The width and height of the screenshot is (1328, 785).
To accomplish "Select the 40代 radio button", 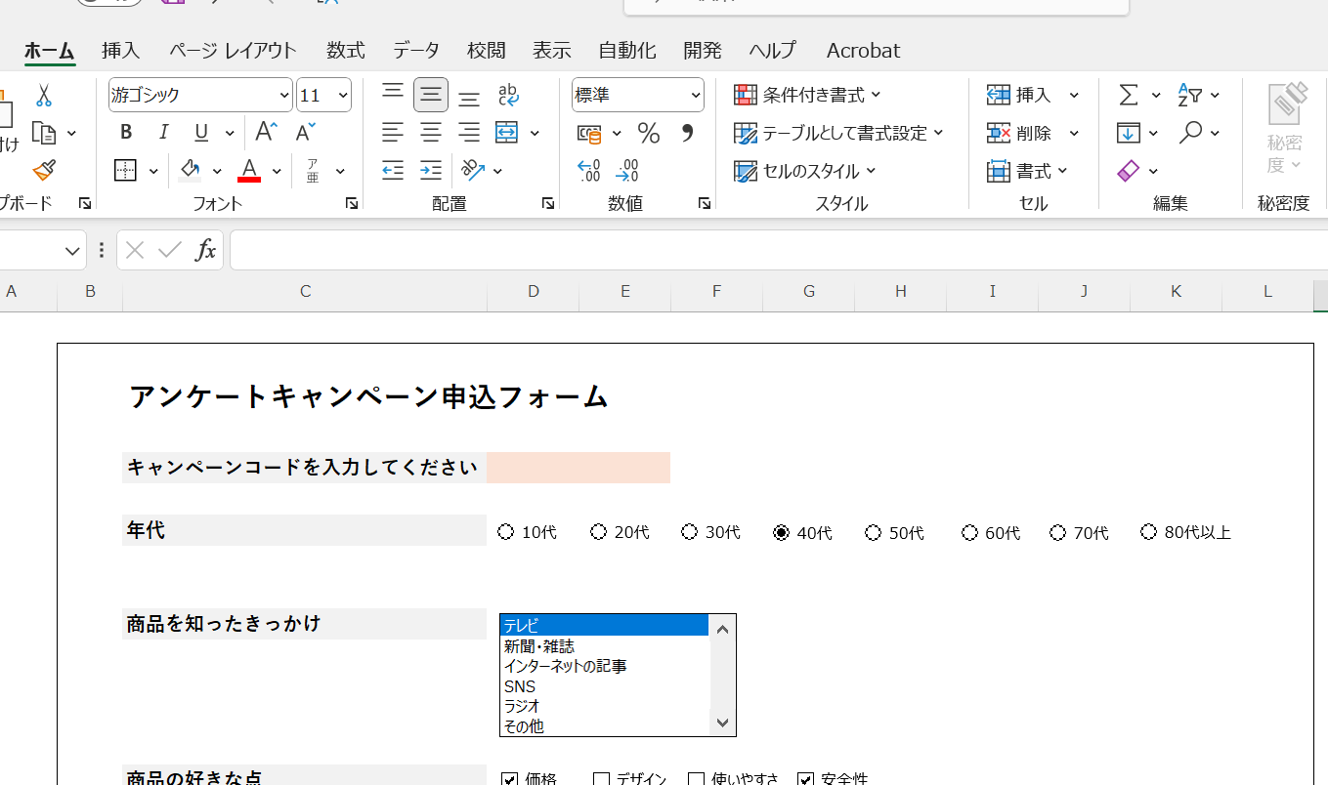I will click(781, 531).
